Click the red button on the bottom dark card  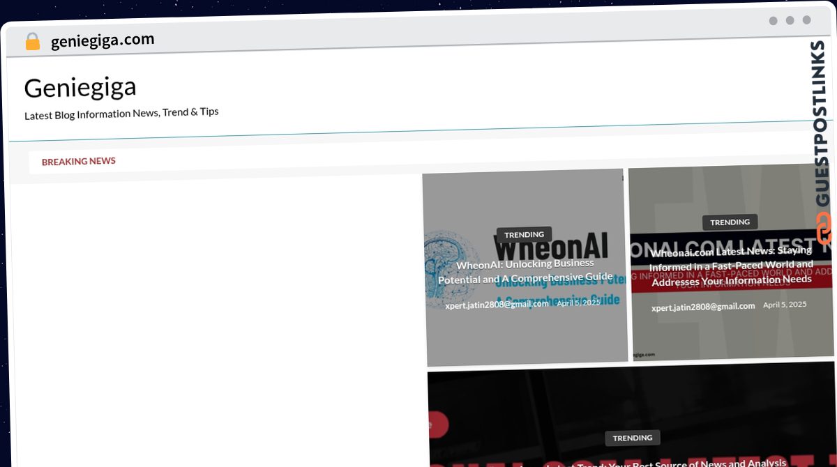click(438, 424)
